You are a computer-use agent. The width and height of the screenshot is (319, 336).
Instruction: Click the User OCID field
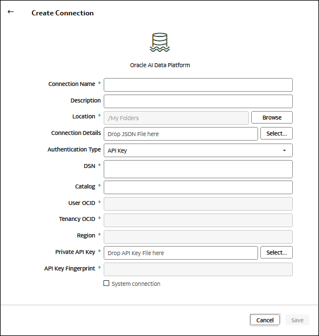198,204
